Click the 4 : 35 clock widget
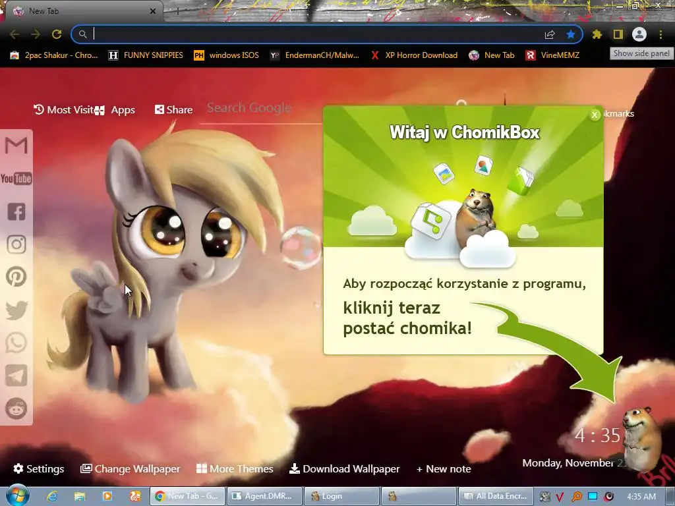The height and width of the screenshot is (506, 675). [x=597, y=436]
